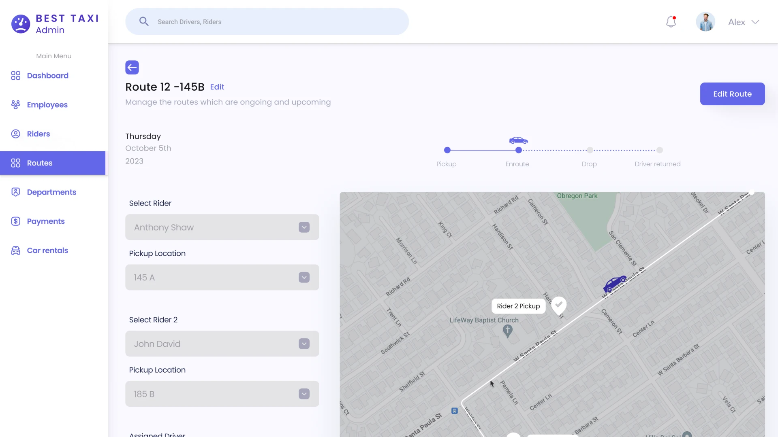Click the Edit Route button
778x437 pixels.
point(732,94)
